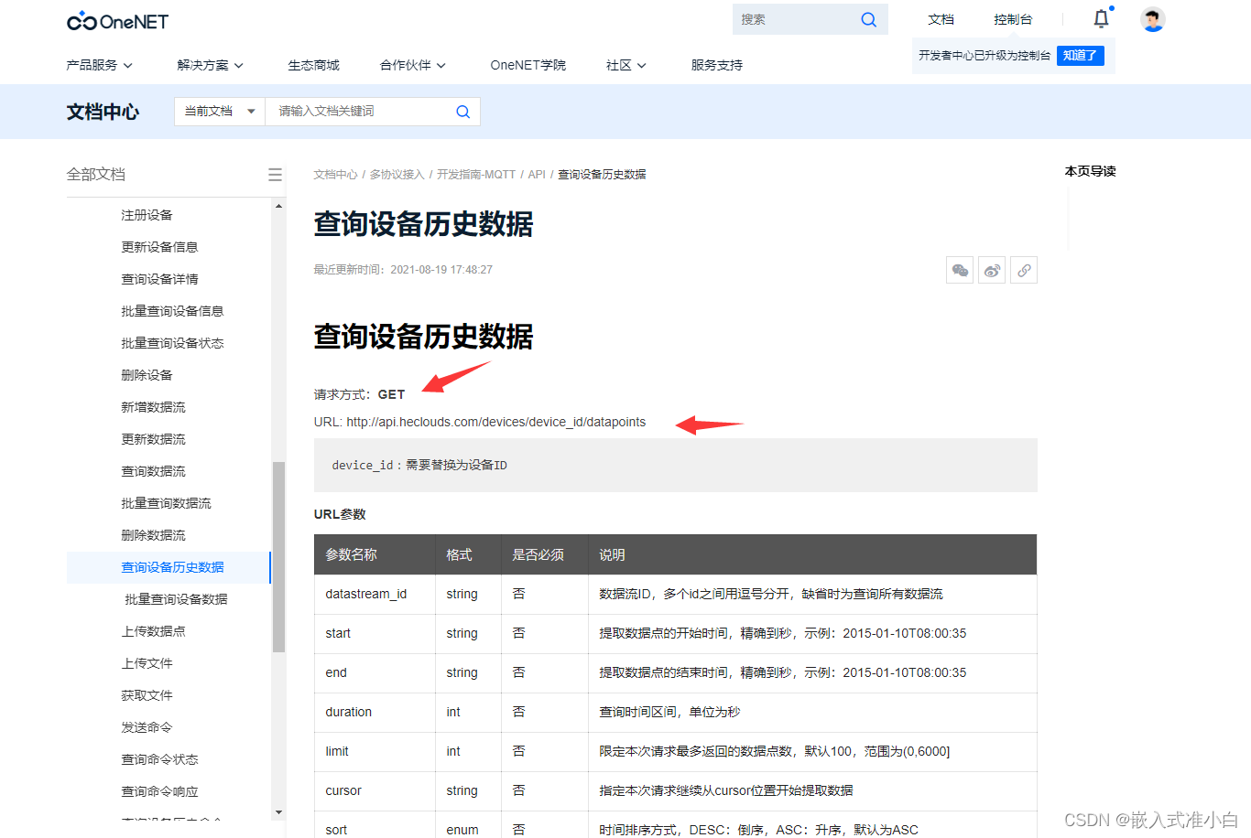
Task: Open the 控制台 menu item
Action: [x=1013, y=18]
